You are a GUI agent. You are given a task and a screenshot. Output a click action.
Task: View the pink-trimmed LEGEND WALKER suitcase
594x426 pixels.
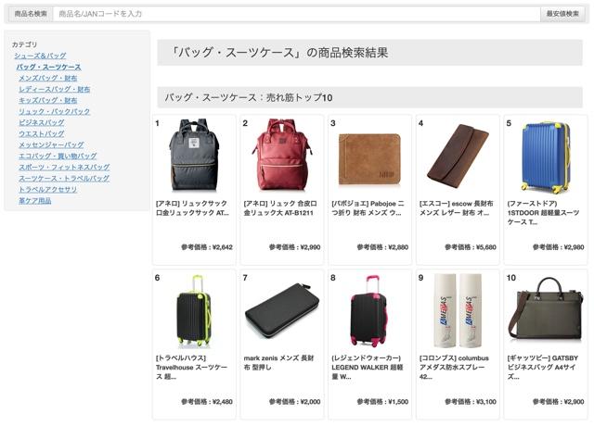(x=369, y=311)
